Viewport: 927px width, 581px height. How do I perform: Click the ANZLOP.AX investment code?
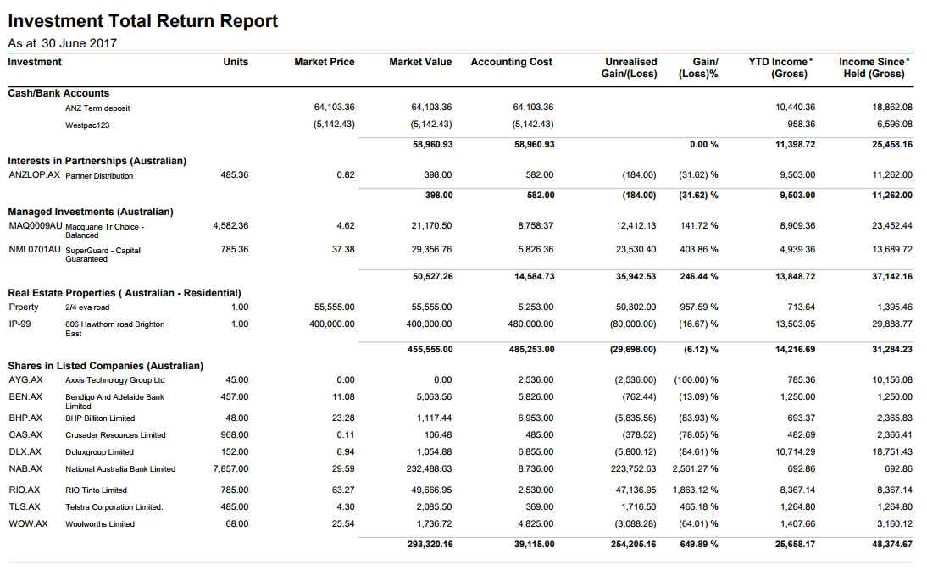(x=34, y=175)
